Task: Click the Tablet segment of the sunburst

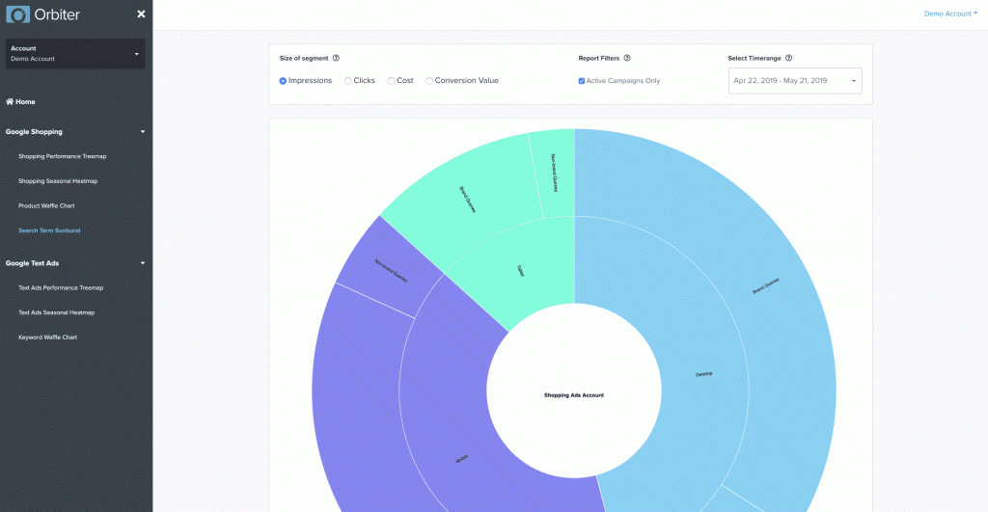Action: [520, 271]
